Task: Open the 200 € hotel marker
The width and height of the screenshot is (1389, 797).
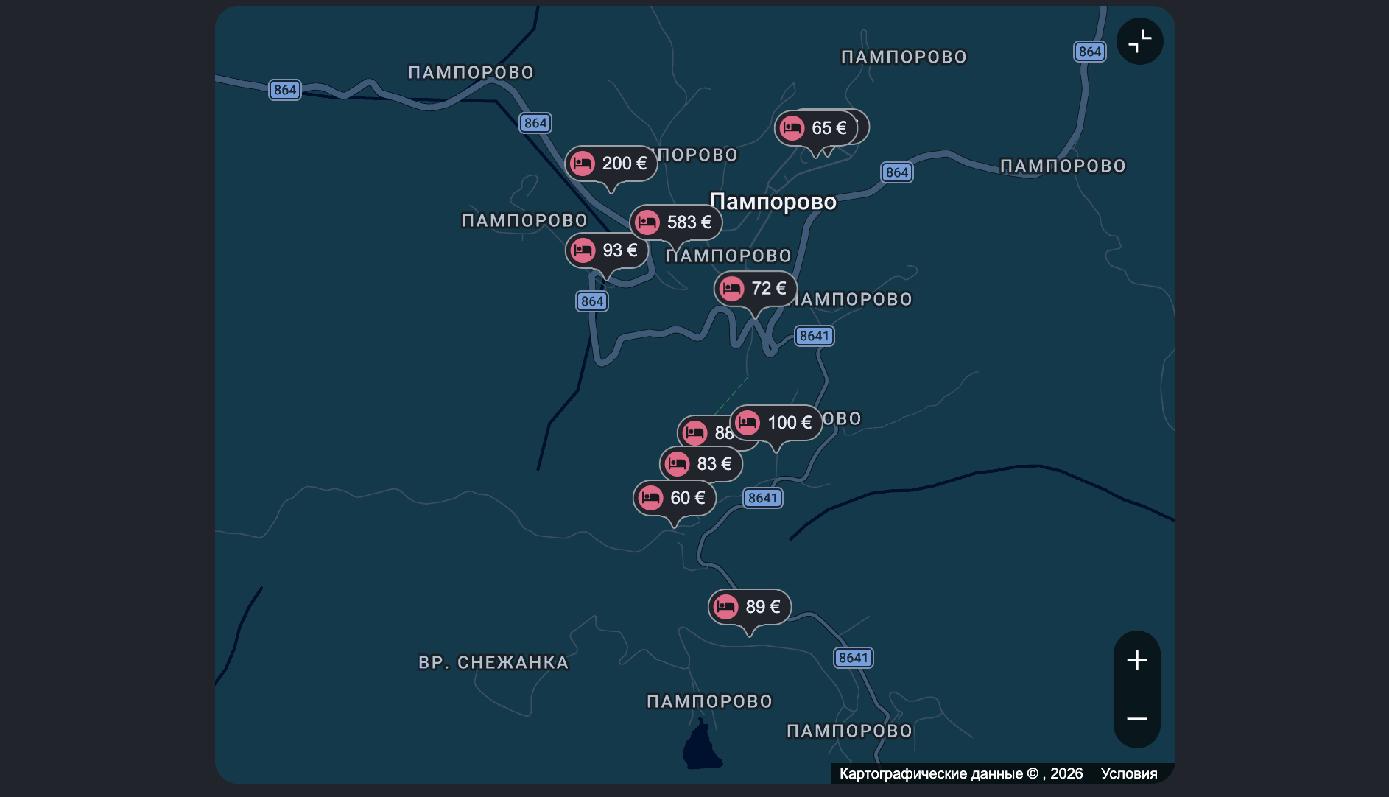Action: tap(611, 164)
